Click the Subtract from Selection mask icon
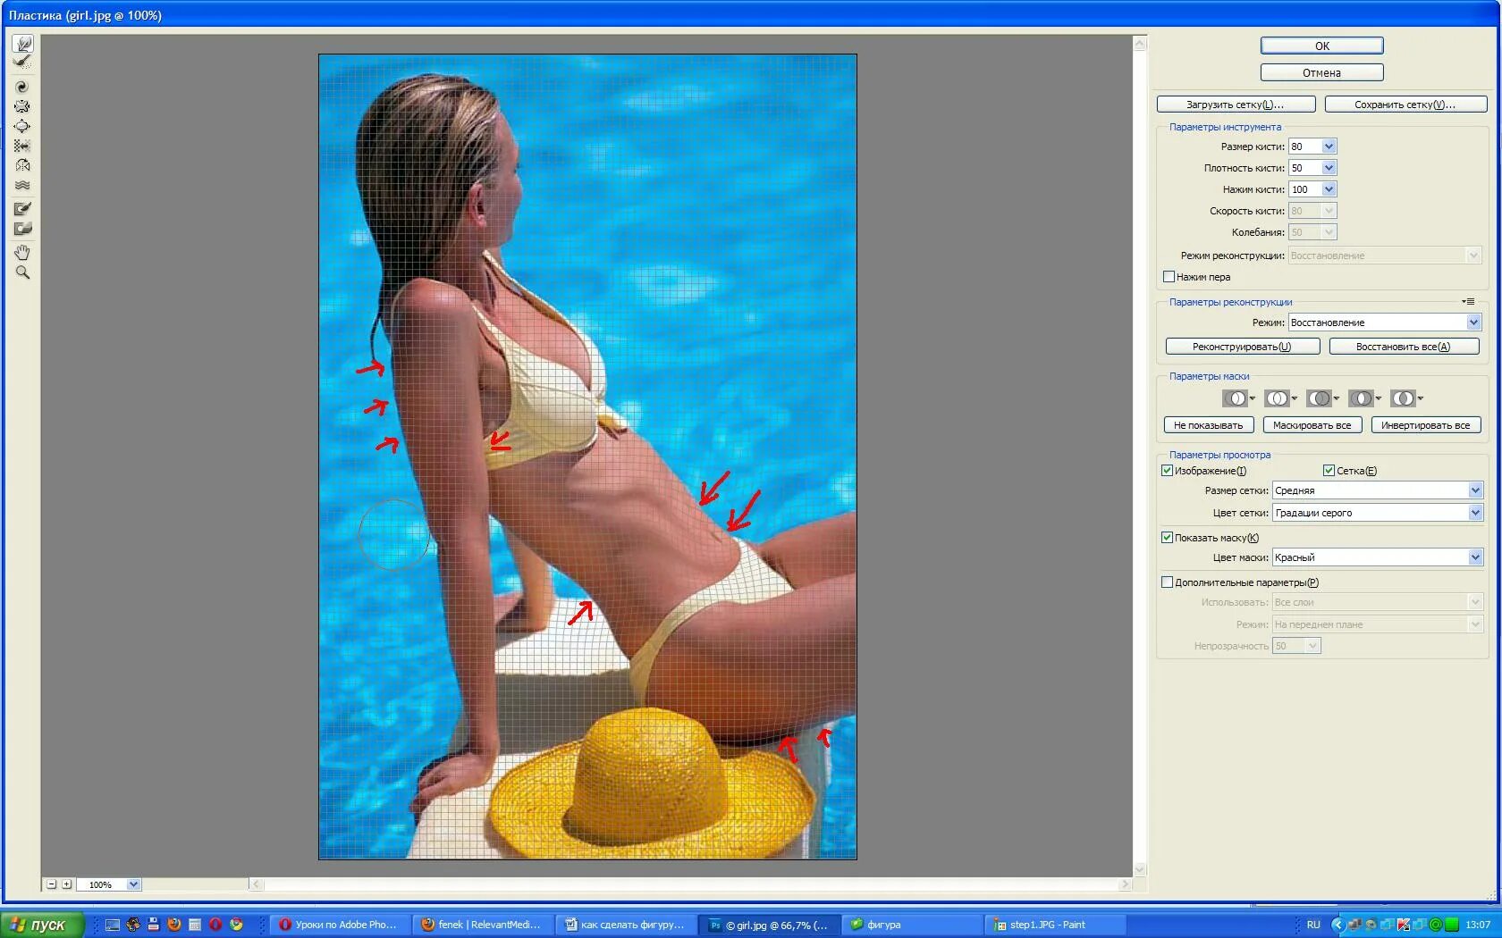The height and width of the screenshot is (938, 1502). pos(1319,398)
